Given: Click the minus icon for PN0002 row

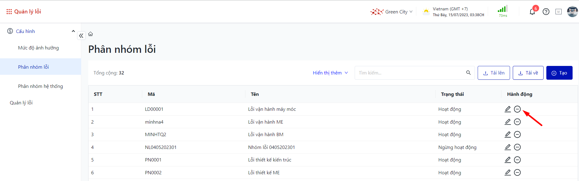Looking at the screenshot, I should [x=517, y=172].
